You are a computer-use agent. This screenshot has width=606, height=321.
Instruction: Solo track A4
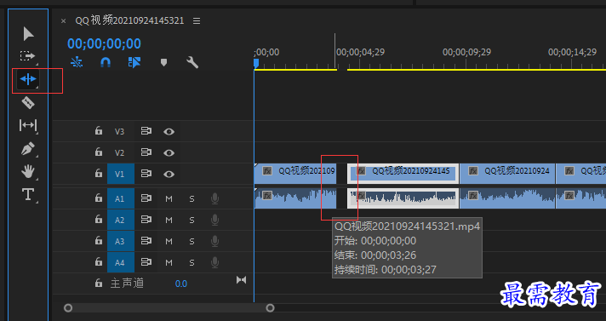click(192, 262)
